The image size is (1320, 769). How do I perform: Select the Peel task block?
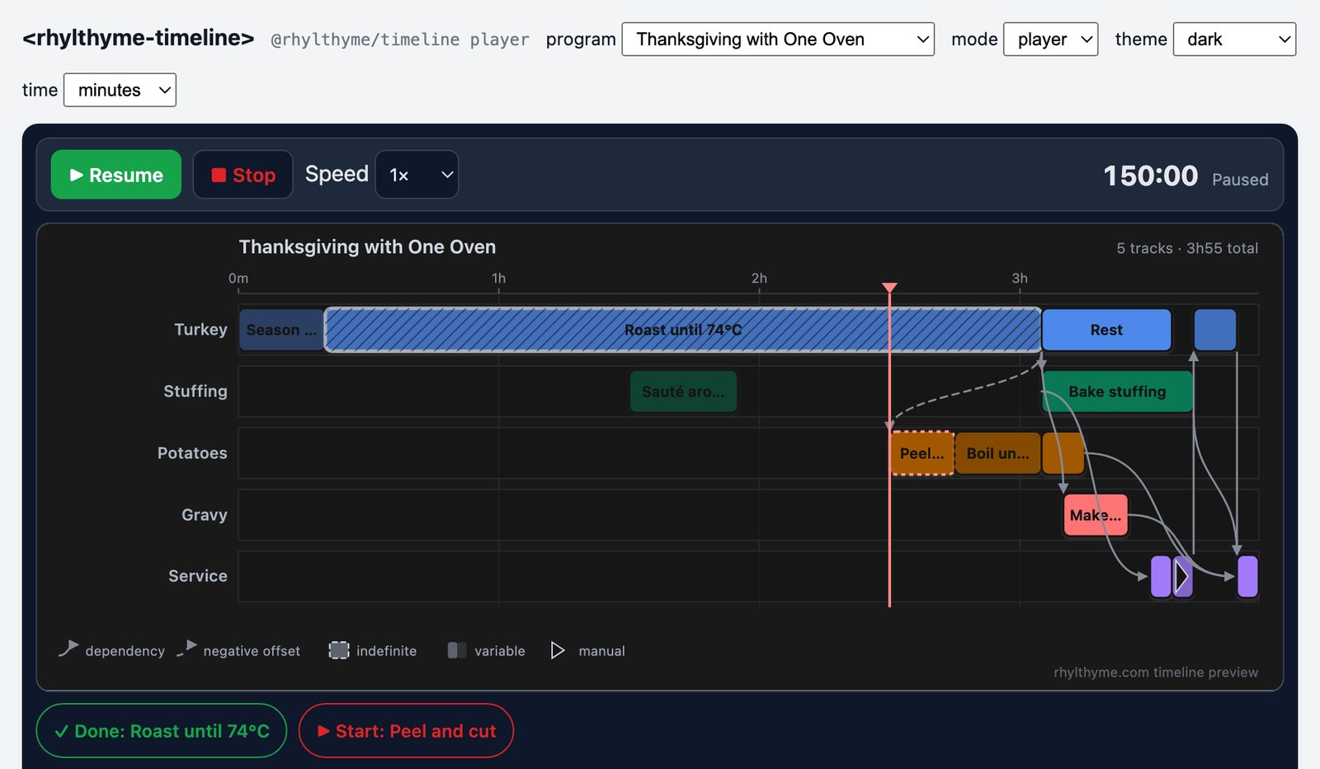pyautogui.click(x=922, y=453)
